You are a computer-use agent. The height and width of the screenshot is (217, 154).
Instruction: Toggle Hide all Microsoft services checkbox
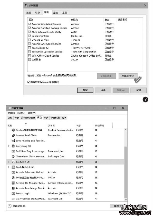(29, 82)
